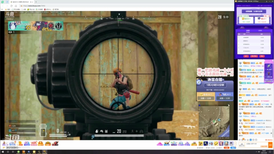This screenshot has width=274, height=154.
Task: Click the dark blue starry gift icon
Action: [x=206, y=144]
